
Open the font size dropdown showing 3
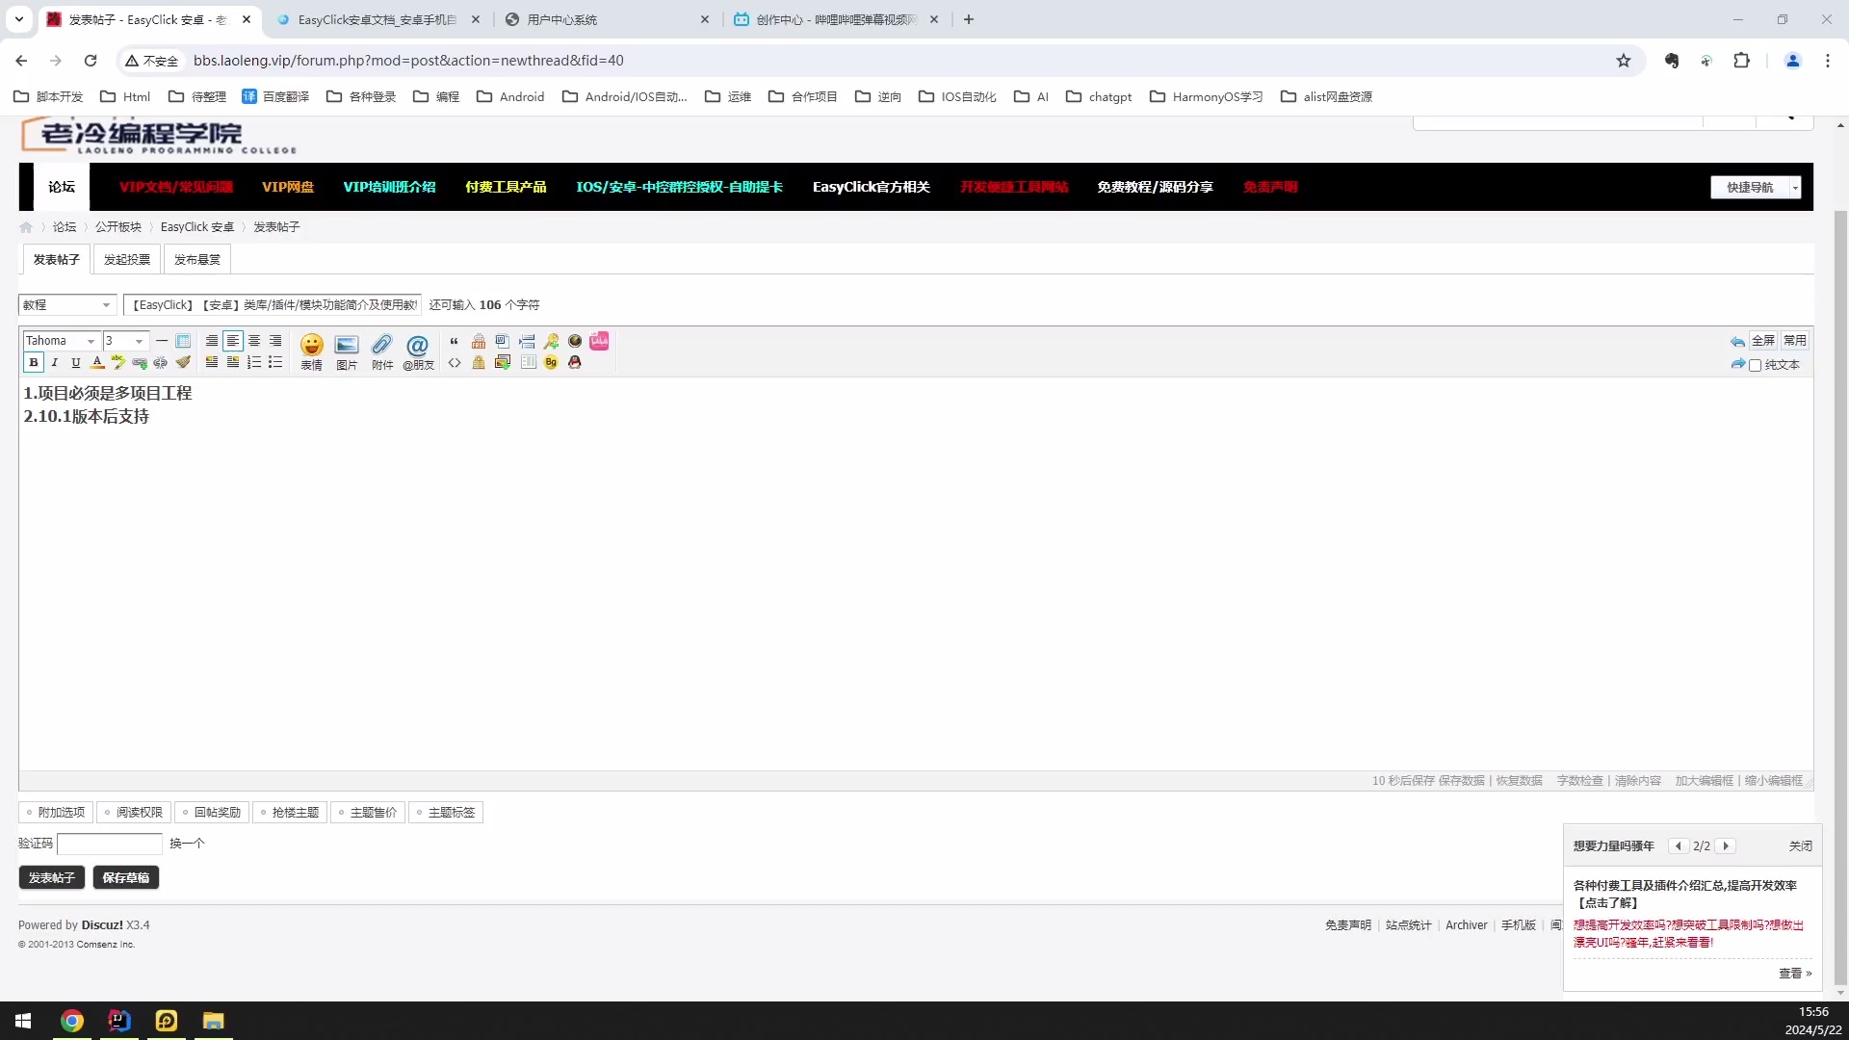point(124,340)
